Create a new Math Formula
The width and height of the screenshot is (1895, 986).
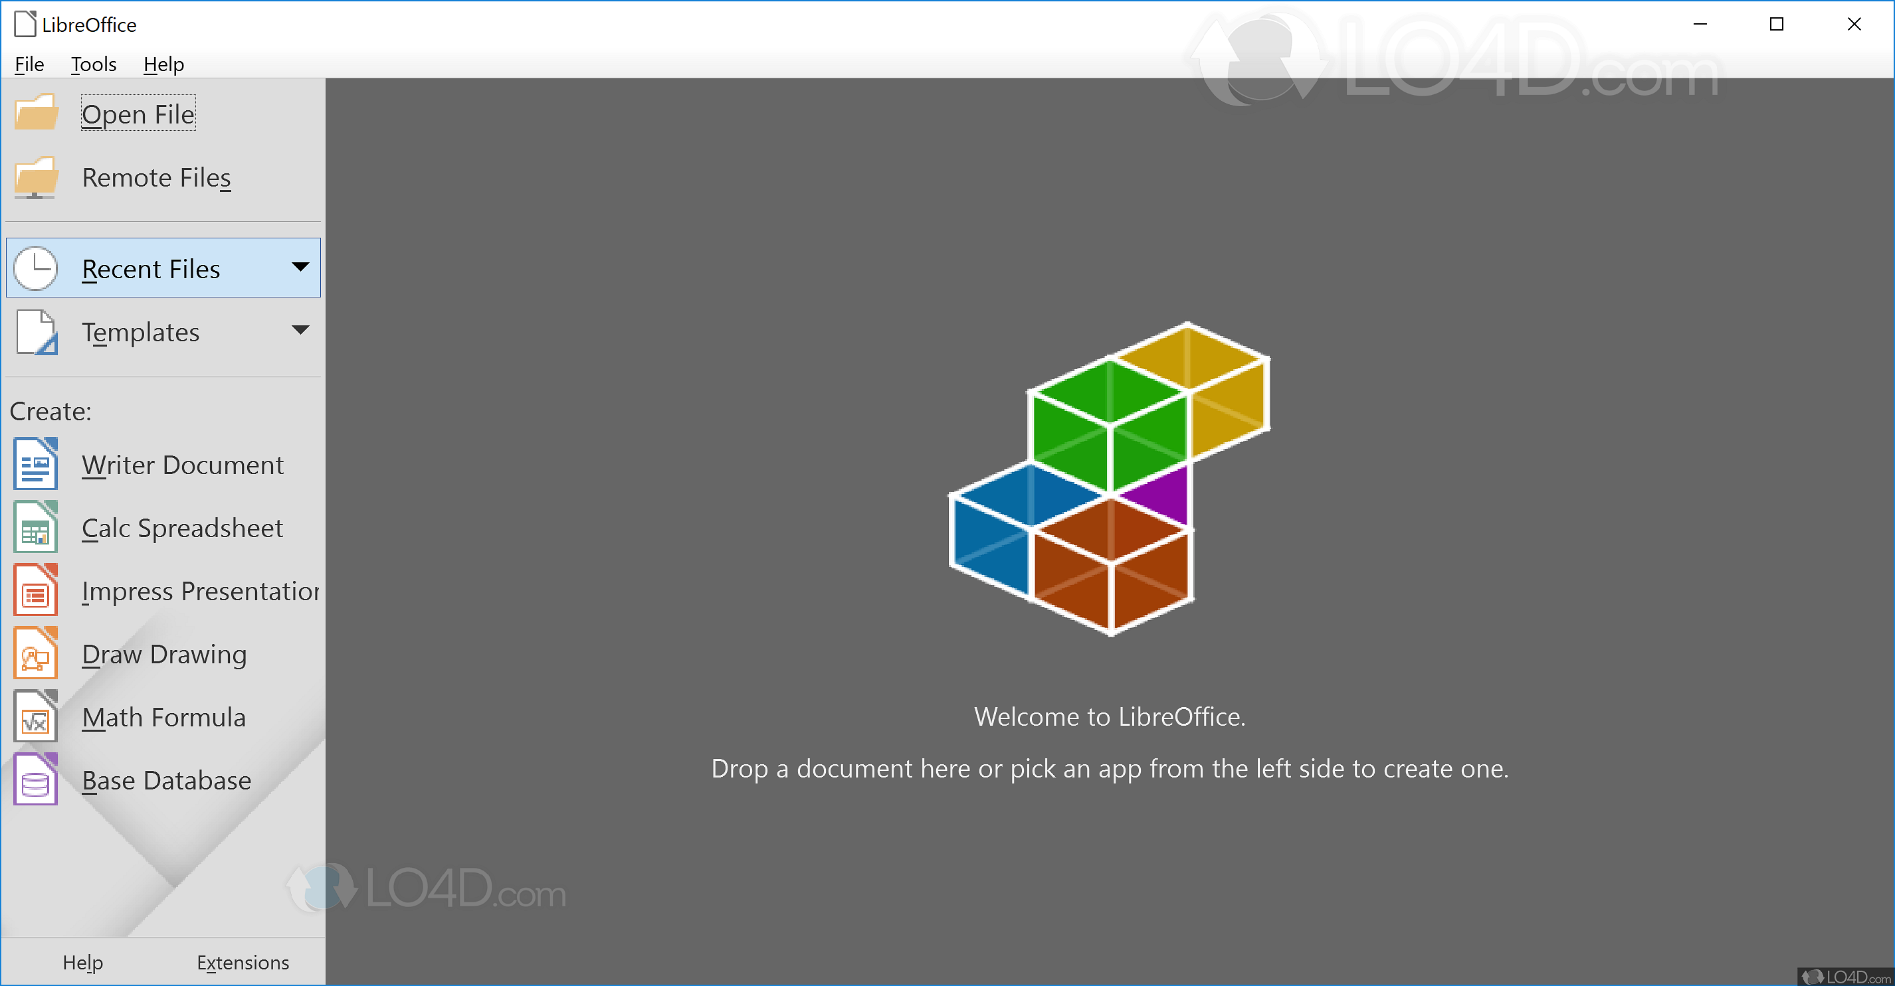pos(163,717)
